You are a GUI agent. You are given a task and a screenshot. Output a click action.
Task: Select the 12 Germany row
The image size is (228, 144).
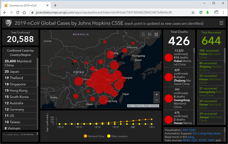click(19, 109)
